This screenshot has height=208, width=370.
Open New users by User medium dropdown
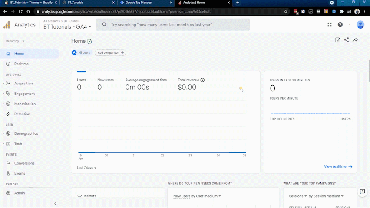[x=197, y=196]
